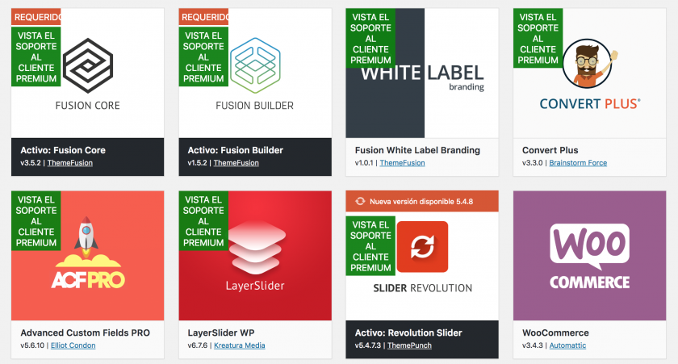Click the 'SLIDER REVOLUTION' wordmark
Viewport: 678px width, 364px height.
[x=422, y=288]
